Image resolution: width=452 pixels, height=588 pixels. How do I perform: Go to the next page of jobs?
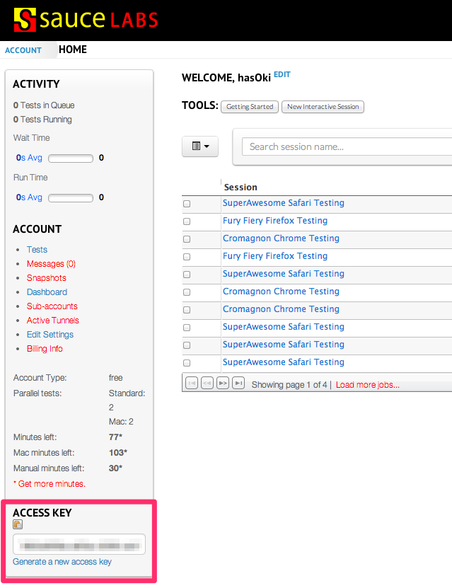pyautogui.click(x=223, y=383)
